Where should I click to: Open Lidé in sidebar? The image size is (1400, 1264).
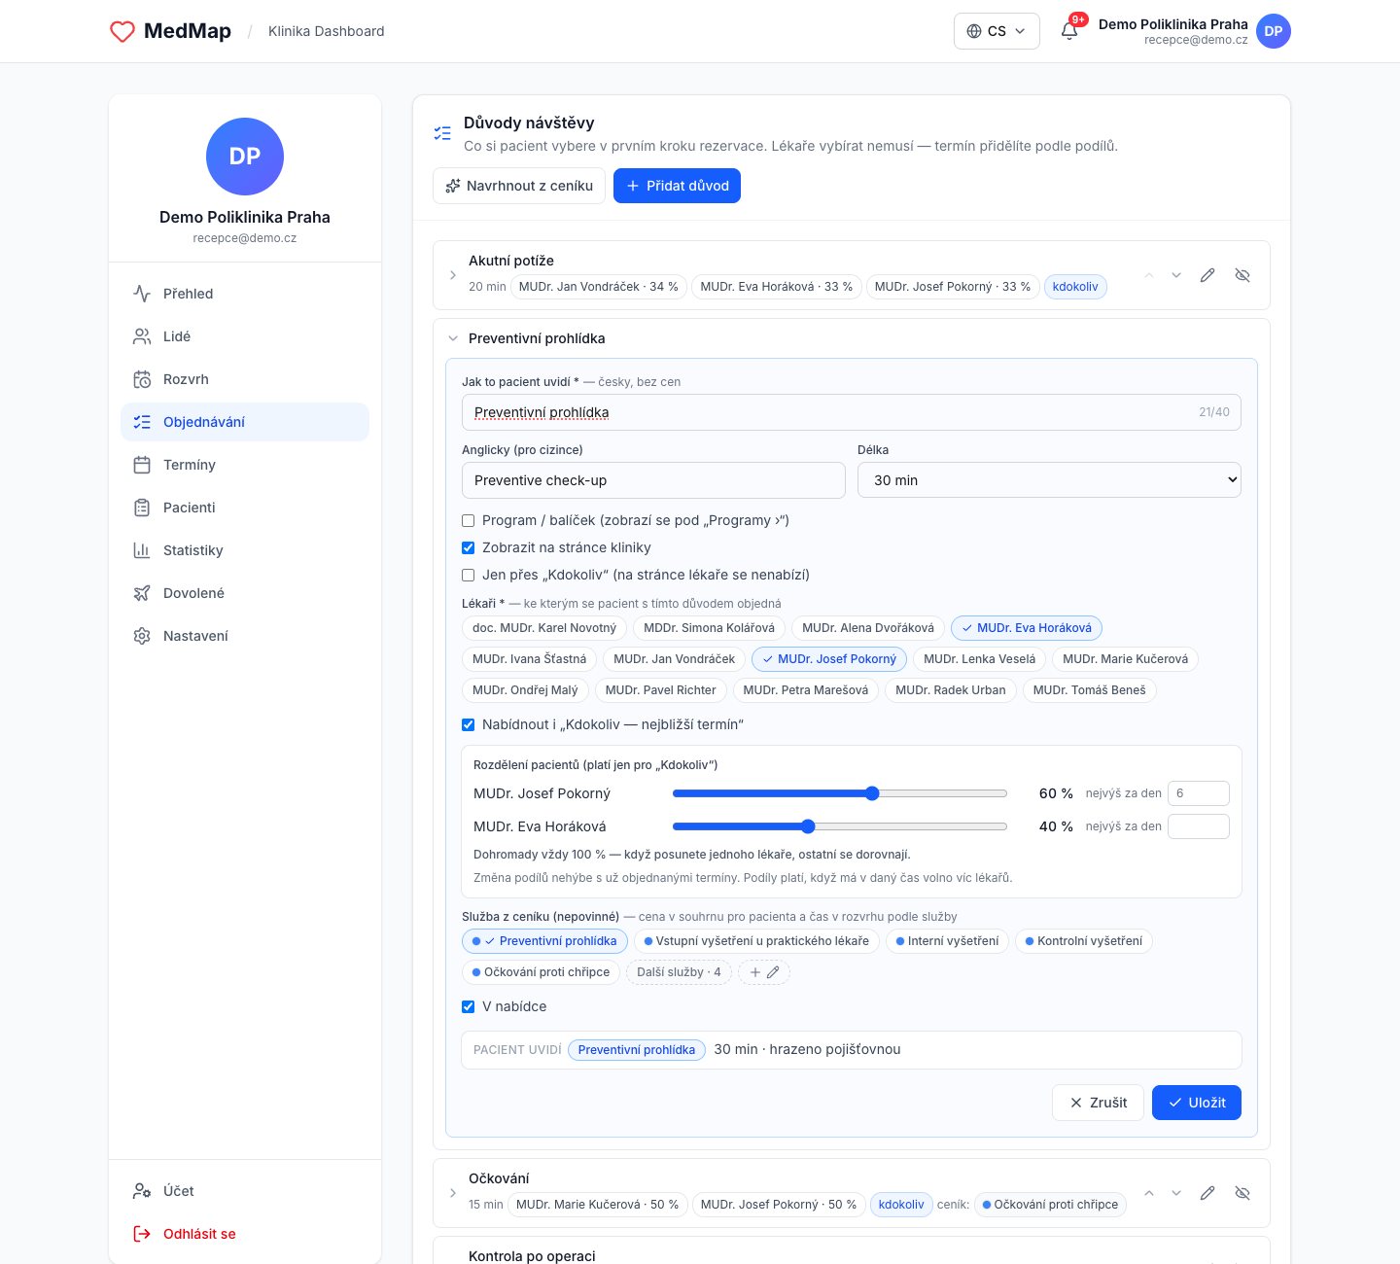click(245, 336)
